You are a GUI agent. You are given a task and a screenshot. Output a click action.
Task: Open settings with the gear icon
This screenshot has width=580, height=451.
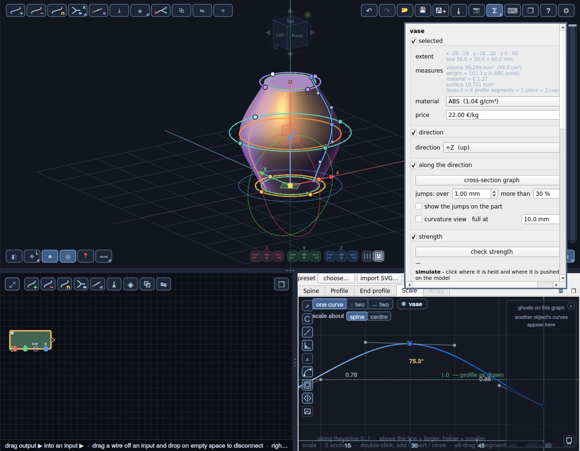coord(566,10)
